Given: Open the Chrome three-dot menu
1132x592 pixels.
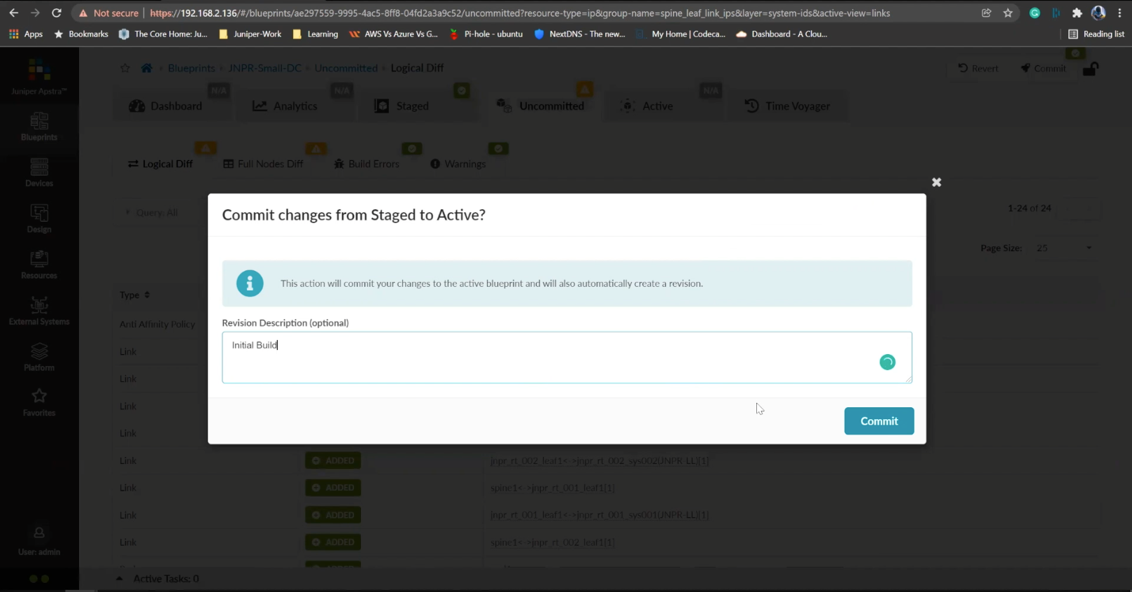Looking at the screenshot, I should (x=1119, y=13).
